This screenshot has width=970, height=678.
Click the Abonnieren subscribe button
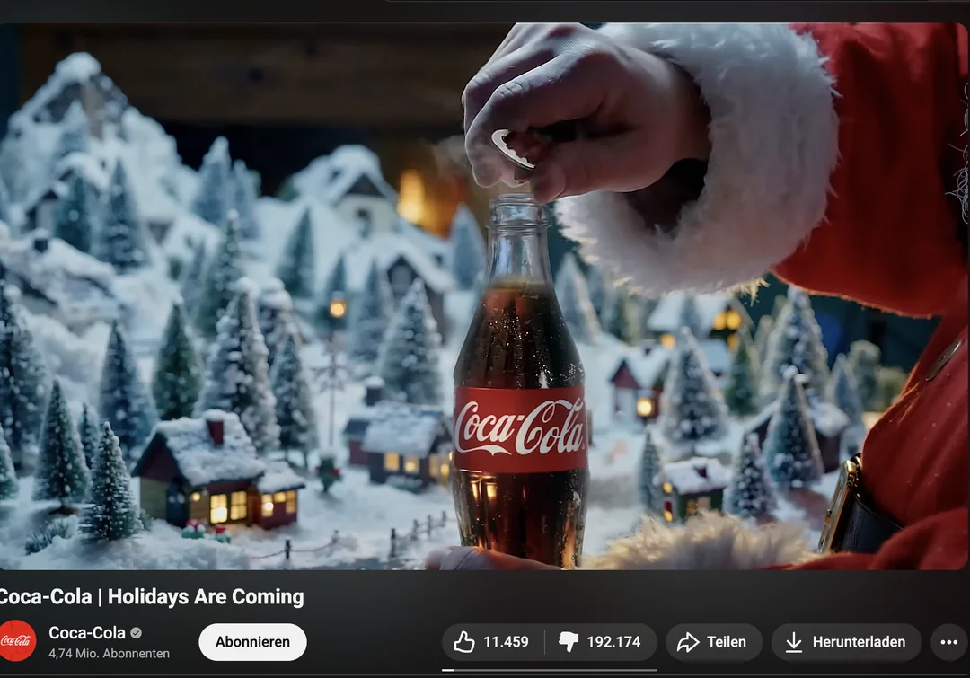click(252, 642)
